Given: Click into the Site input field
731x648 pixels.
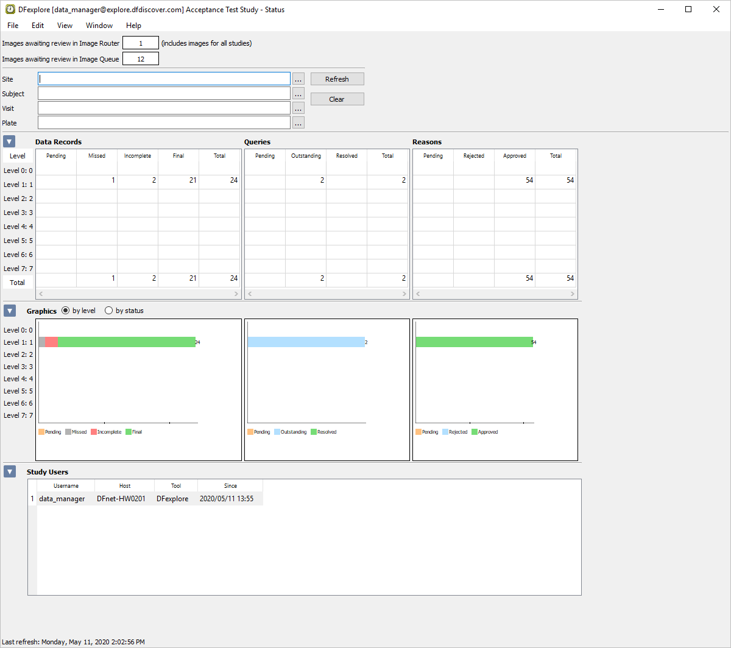Looking at the screenshot, I should [164, 79].
